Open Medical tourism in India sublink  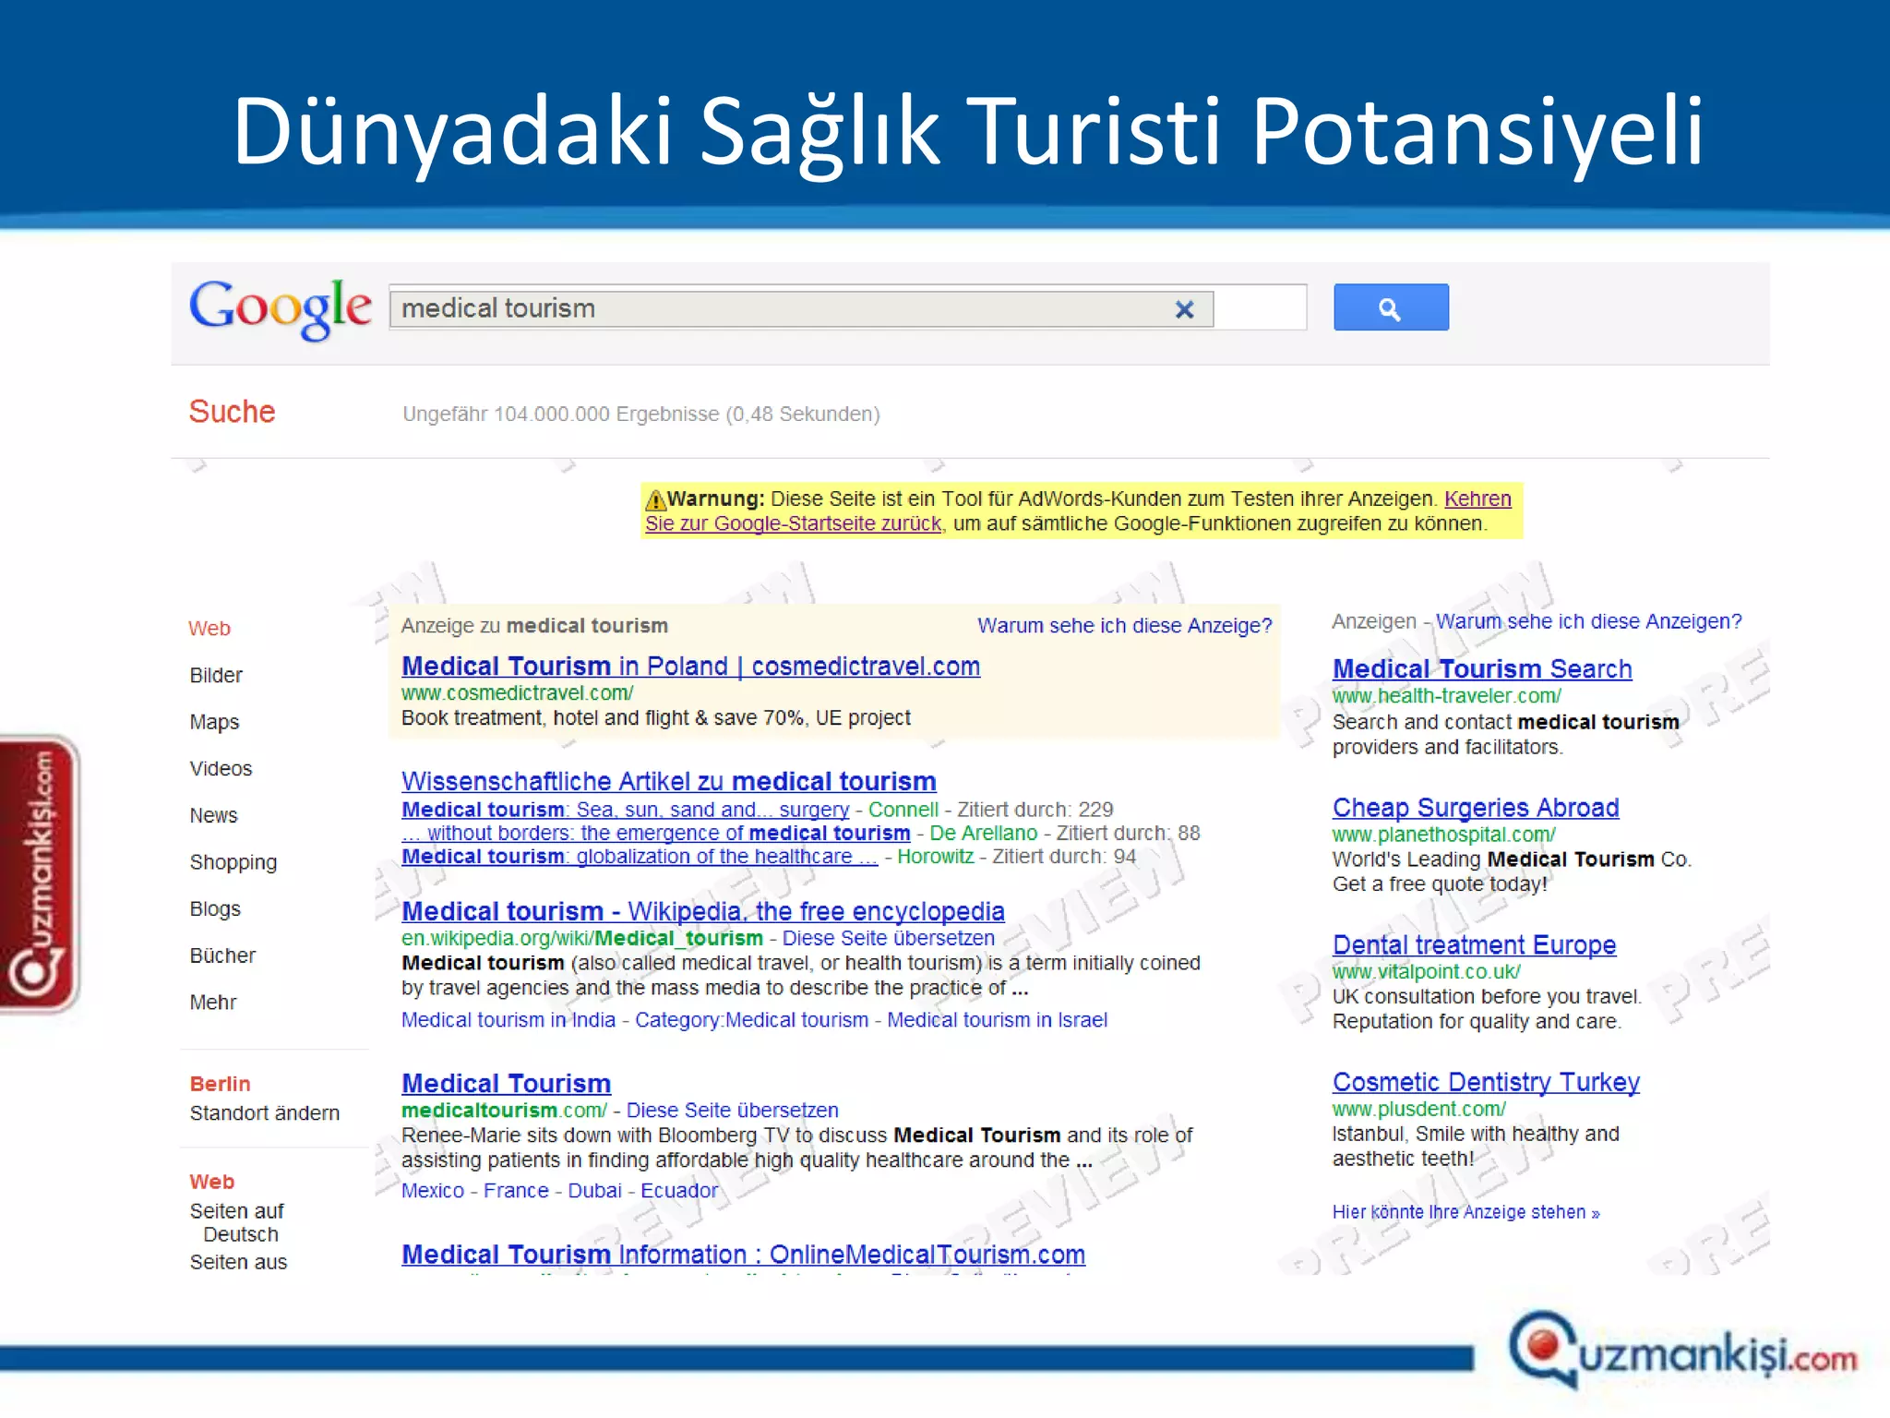tap(508, 1020)
